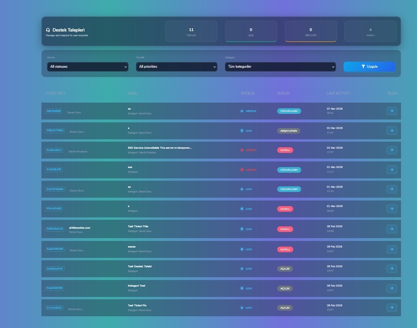Select the Kapalı 4 stats card

pyautogui.click(x=370, y=32)
